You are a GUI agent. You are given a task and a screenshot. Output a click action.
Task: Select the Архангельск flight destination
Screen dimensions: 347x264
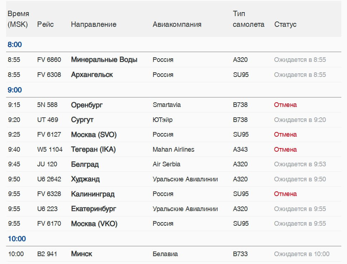click(x=92, y=74)
